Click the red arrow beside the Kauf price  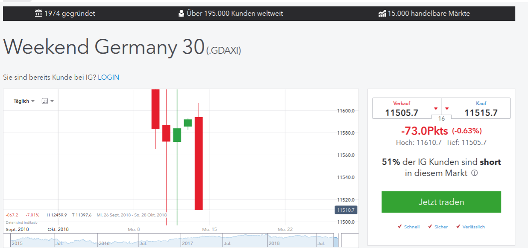447,108
